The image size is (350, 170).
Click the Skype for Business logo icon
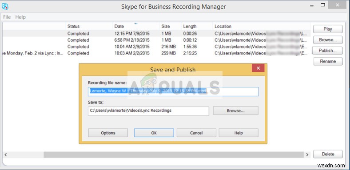[5, 6]
